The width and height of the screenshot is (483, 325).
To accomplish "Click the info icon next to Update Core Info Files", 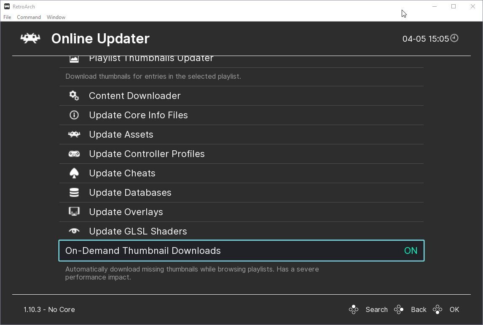I will (74, 115).
